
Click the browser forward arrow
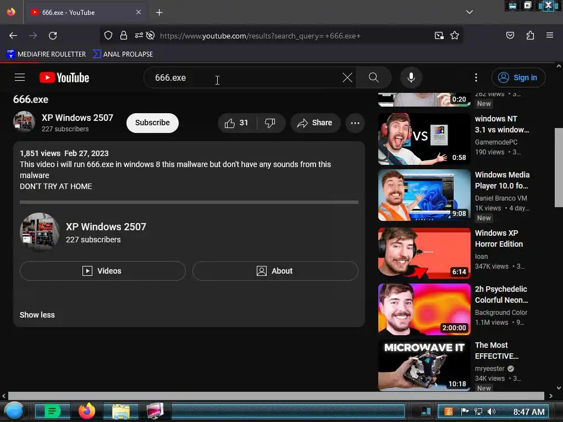33,36
